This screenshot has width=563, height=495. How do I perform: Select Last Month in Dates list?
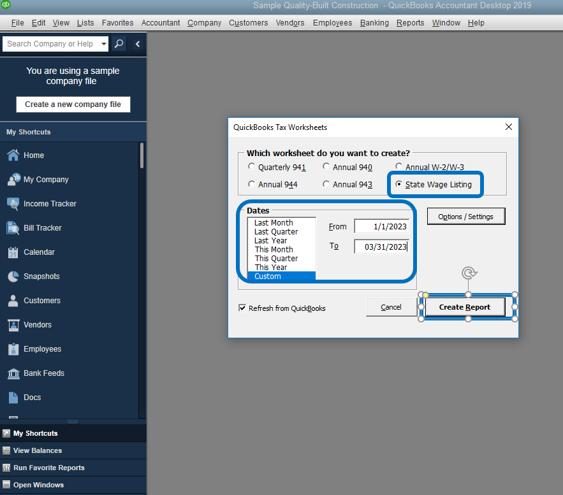pyautogui.click(x=282, y=223)
